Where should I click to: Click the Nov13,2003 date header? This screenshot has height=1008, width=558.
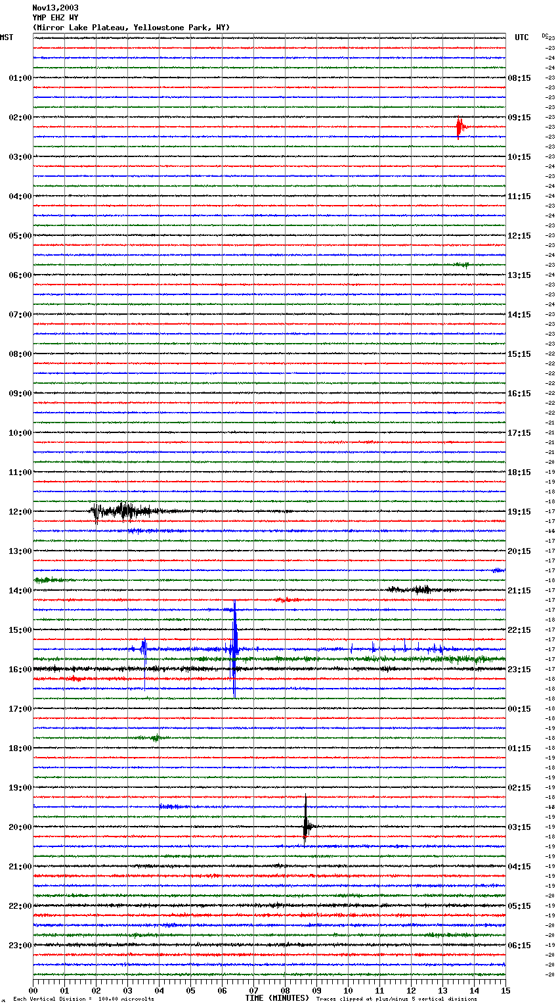tap(55, 8)
